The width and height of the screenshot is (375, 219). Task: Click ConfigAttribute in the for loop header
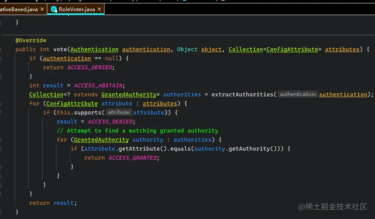point(72,103)
